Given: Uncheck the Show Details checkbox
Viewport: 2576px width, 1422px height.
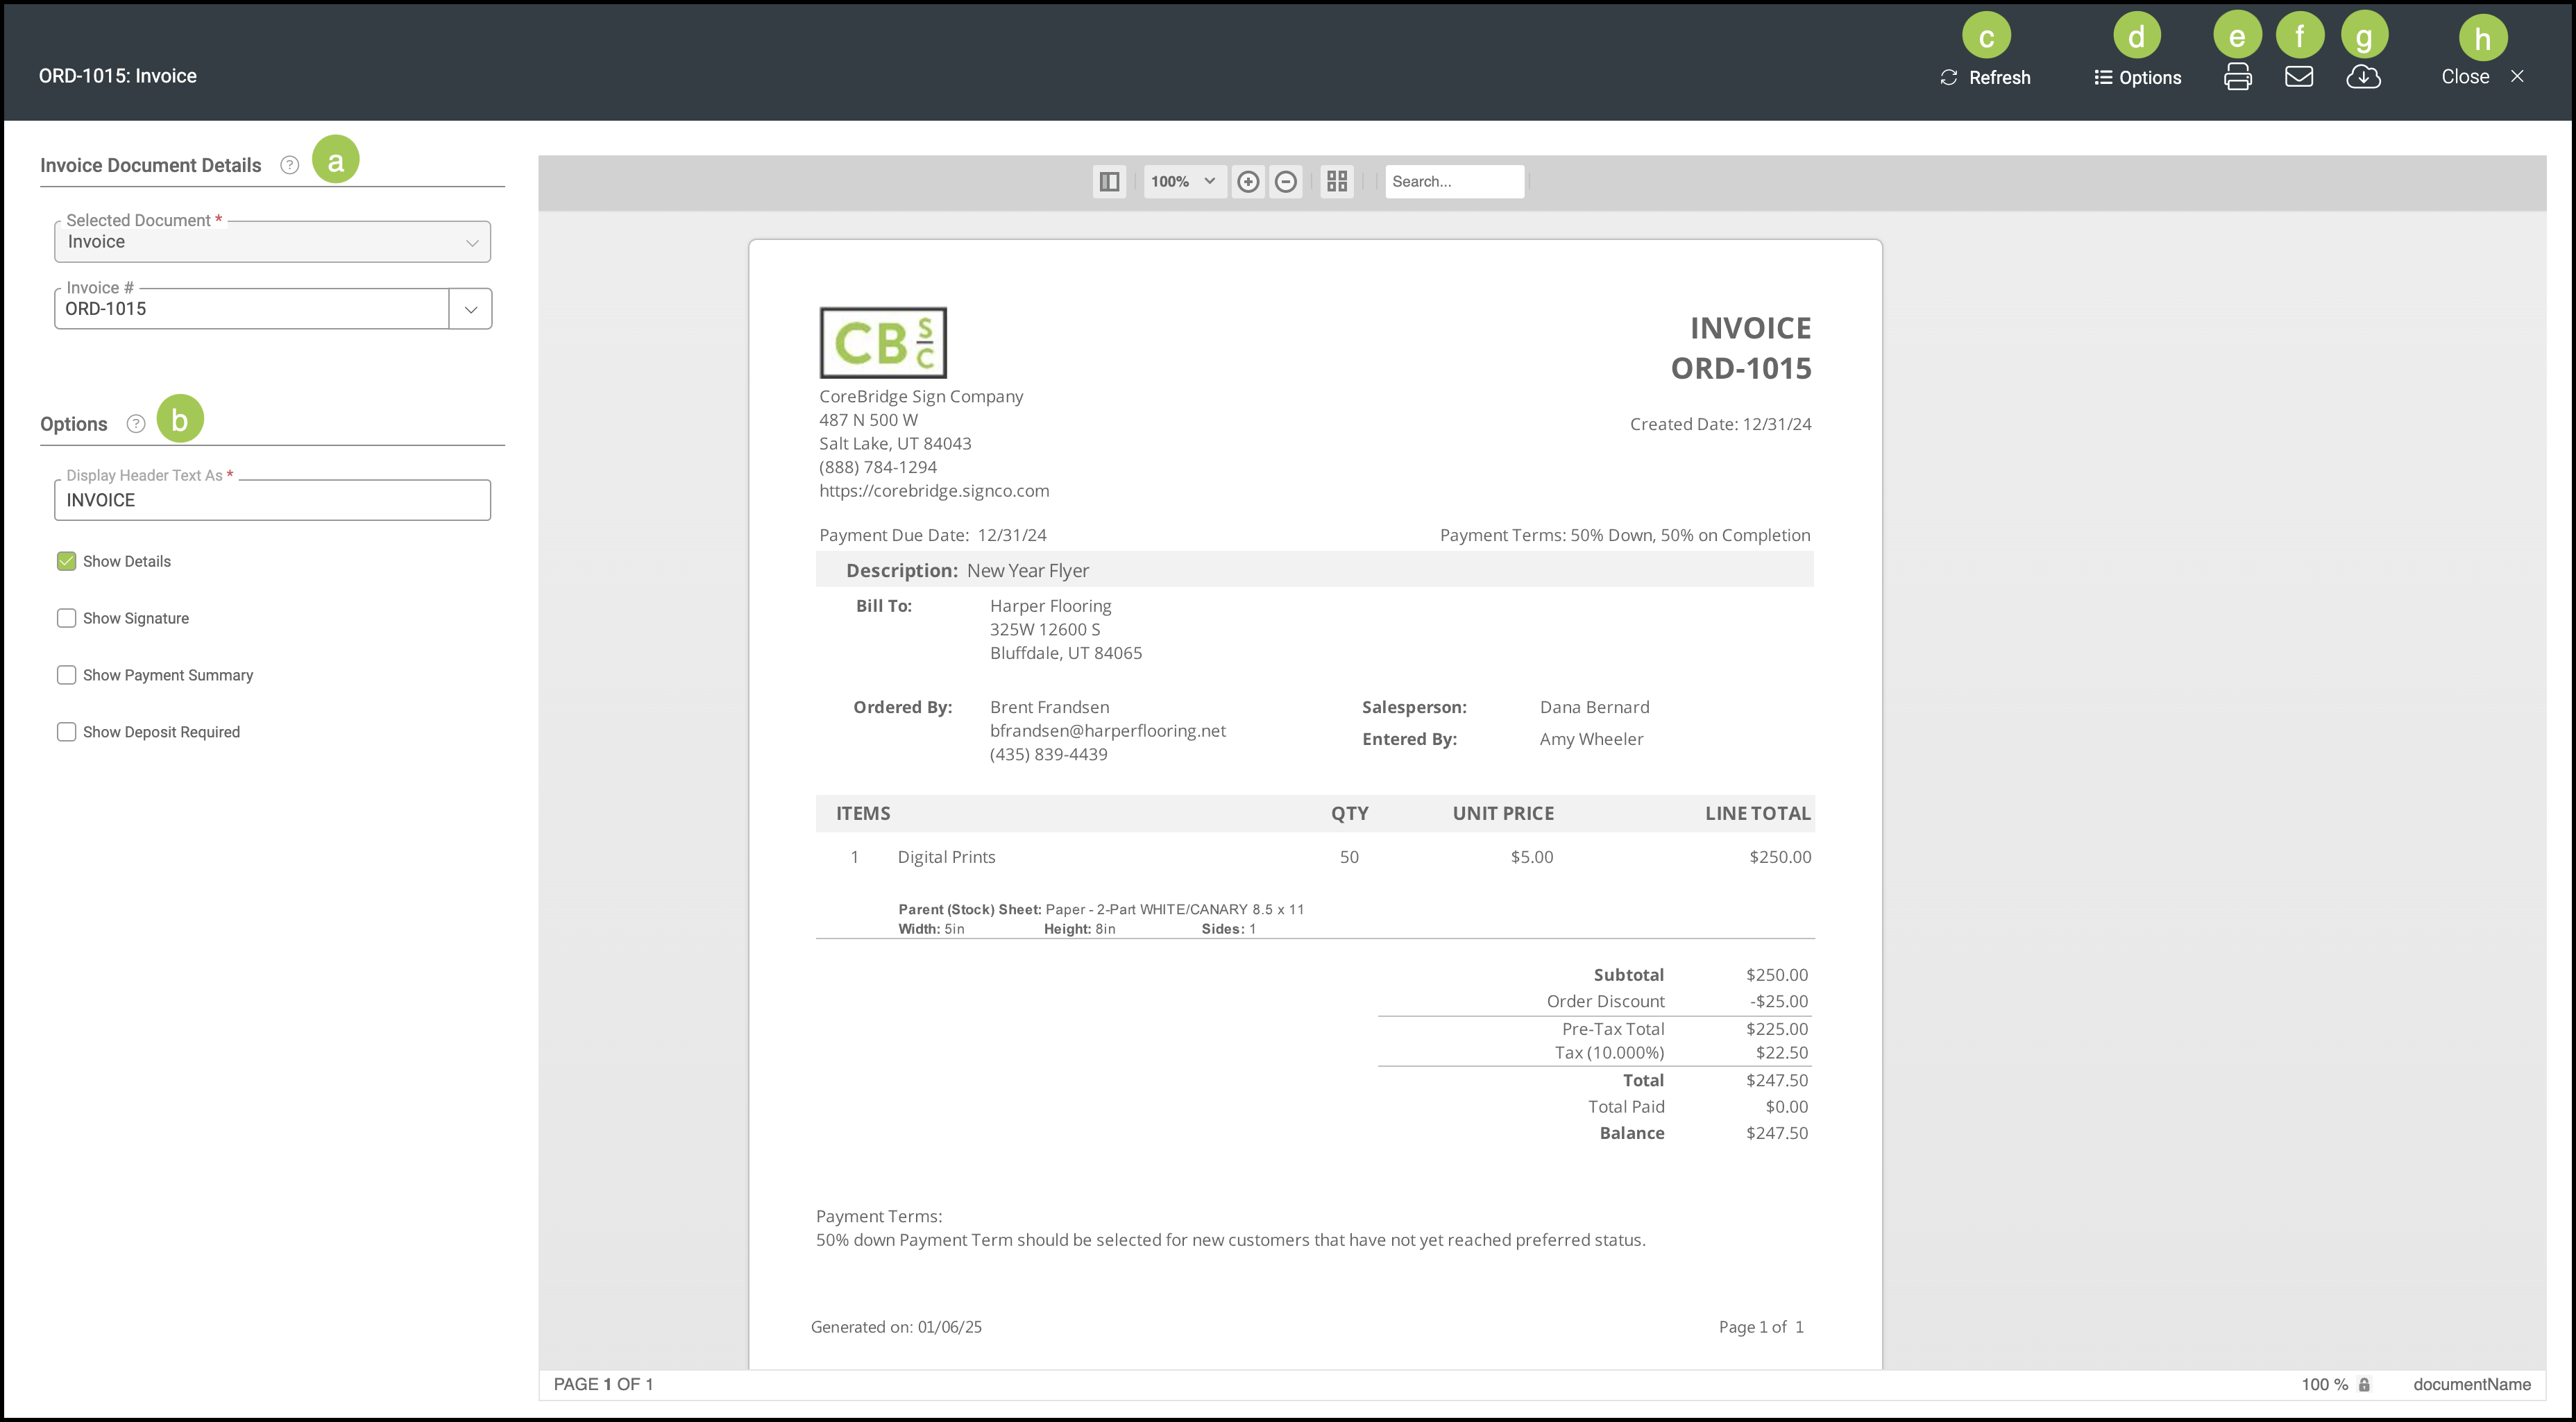Looking at the screenshot, I should pyautogui.click(x=67, y=562).
